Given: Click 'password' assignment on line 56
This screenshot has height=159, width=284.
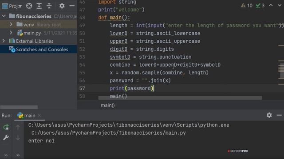Looking at the screenshot, I should (x=122, y=80).
